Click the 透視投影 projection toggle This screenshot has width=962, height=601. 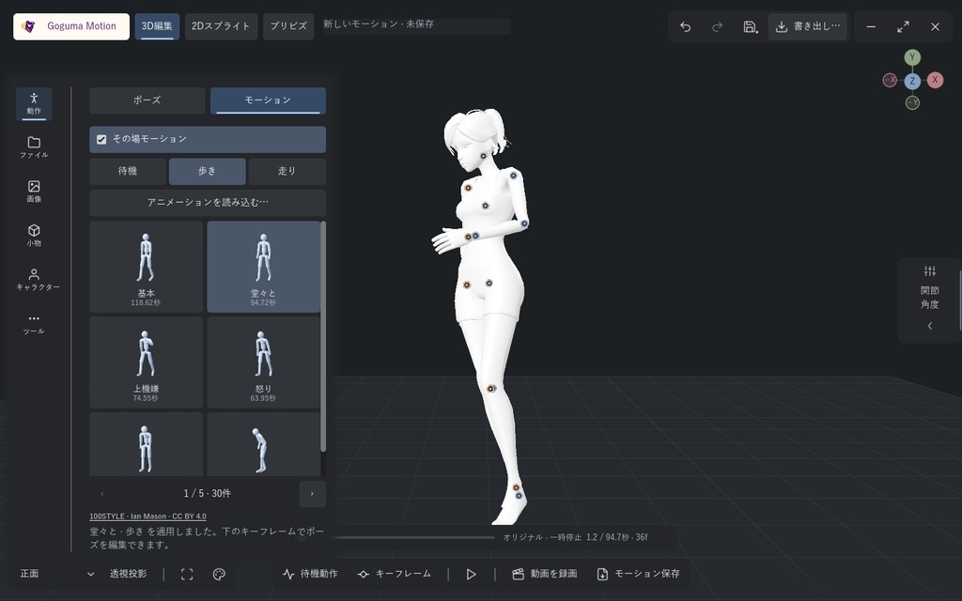128,574
